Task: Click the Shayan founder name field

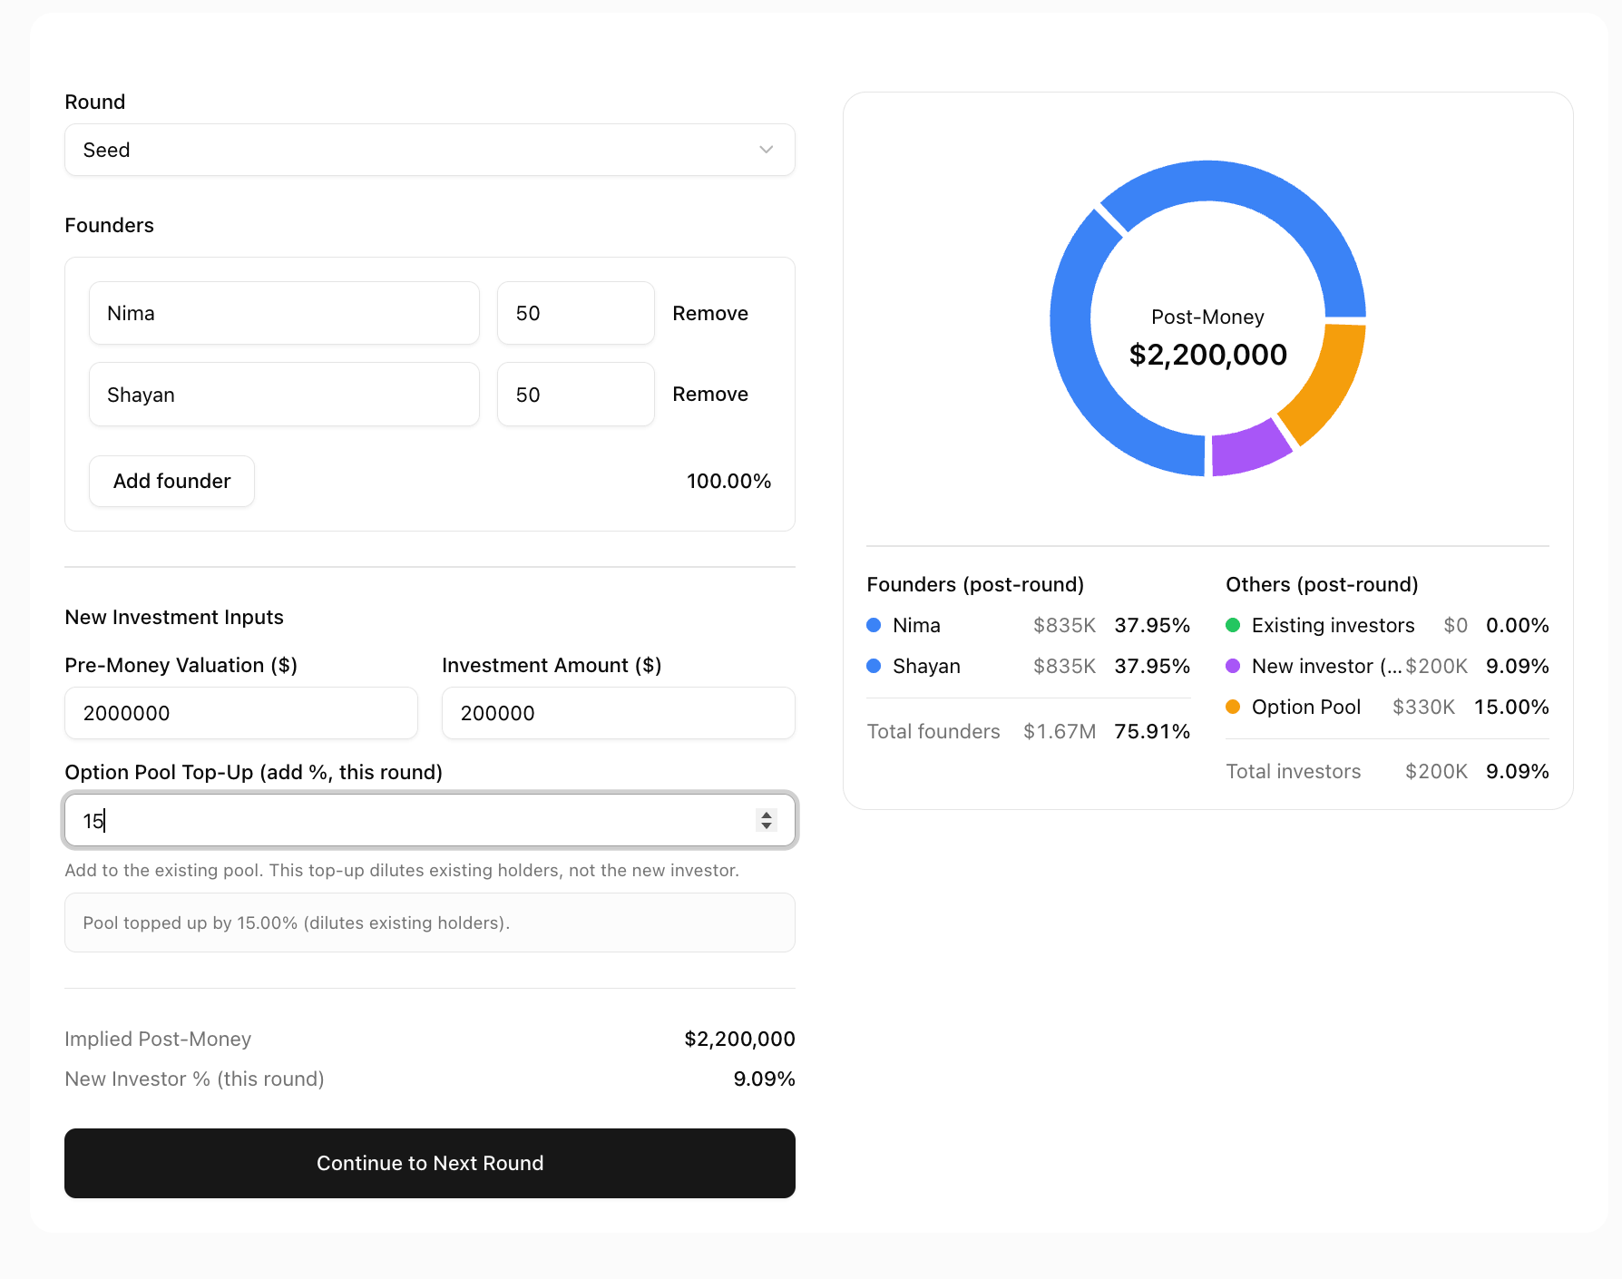Action: pos(284,395)
